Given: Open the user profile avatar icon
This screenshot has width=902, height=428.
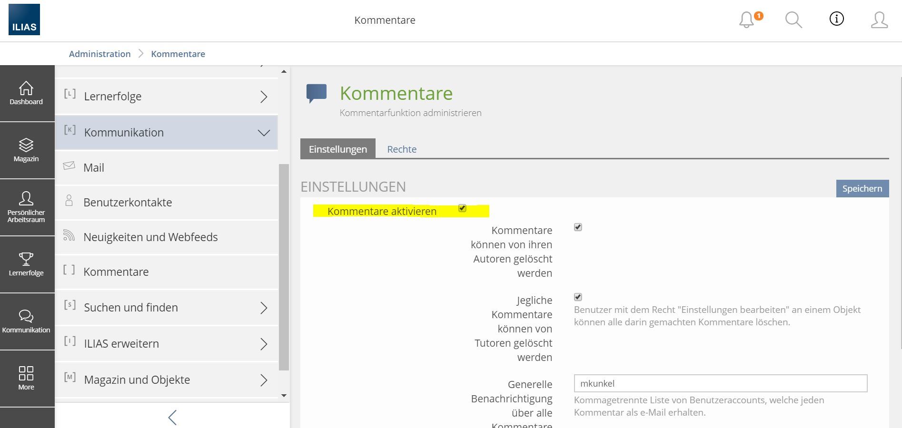Looking at the screenshot, I should [x=879, y=20].
